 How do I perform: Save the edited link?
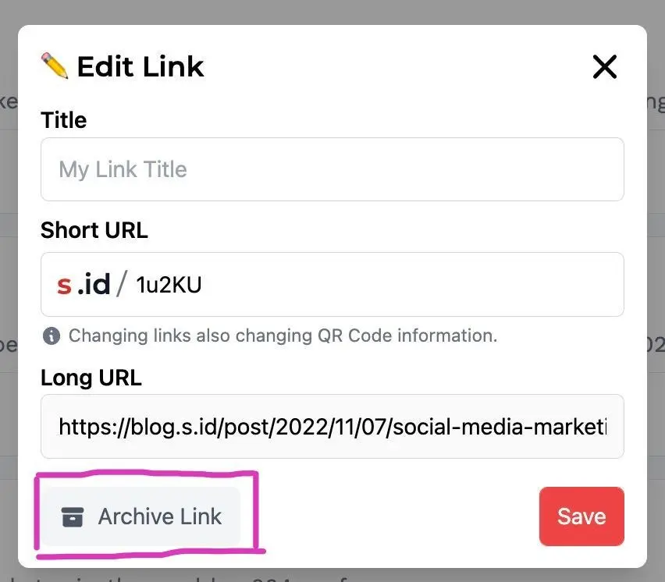coord(581,516)
